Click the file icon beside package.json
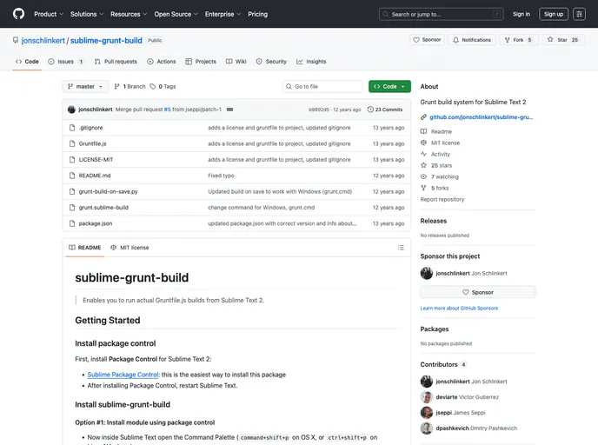 click(72, 223)
